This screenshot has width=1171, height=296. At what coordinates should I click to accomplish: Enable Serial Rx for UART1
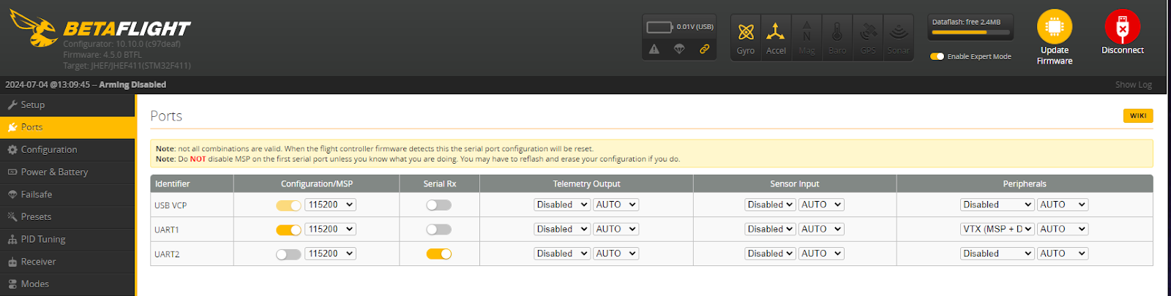[x=438, y=229]
